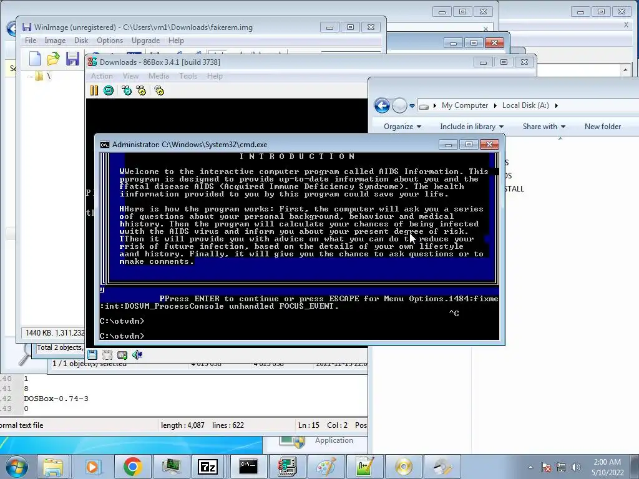
Task: Click the 86Box title bar app icon
Action: click(92, 62)
